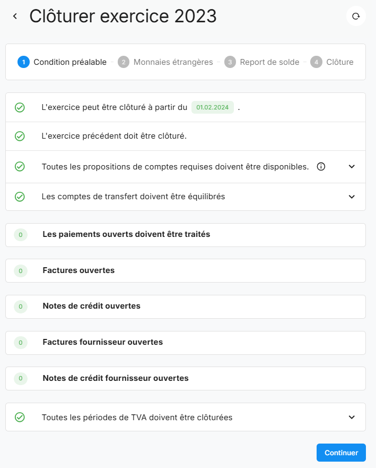Expand the VAT periods row chevron
The width and height of the screenshot is (376, 468).
[x=352, y=418]
